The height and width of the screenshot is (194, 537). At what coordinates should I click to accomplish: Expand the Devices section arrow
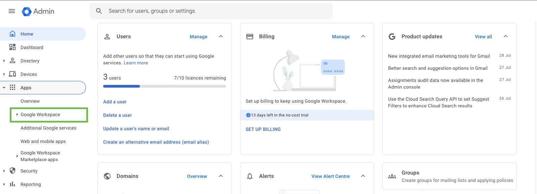[x=4, y=74]
